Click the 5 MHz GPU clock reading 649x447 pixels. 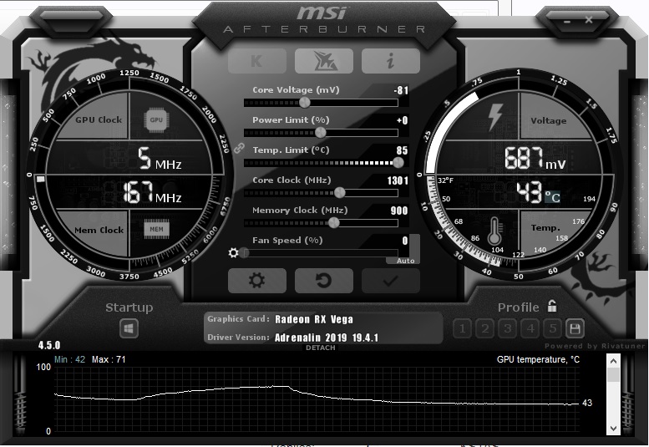160,159
